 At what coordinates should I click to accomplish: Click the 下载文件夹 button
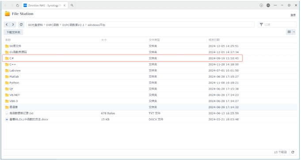13,32
